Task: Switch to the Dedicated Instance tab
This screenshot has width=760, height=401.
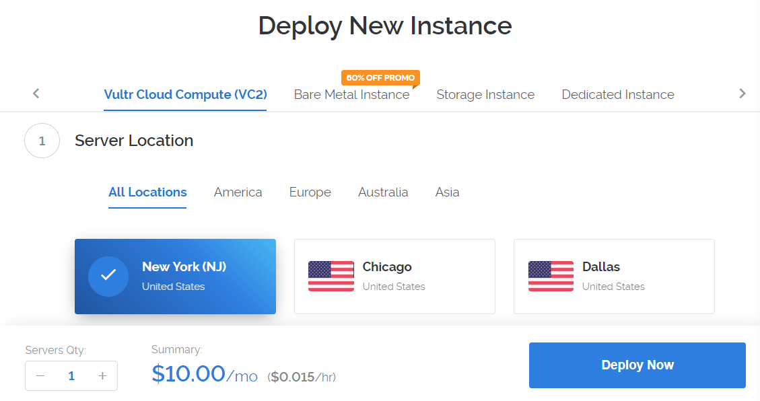Action: click(618, 94)
